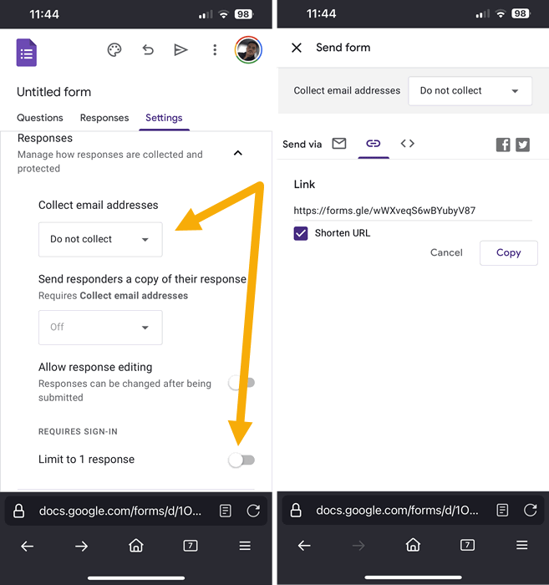Go back in left browser
The image size is (549, 585).
tap(28, 547)
